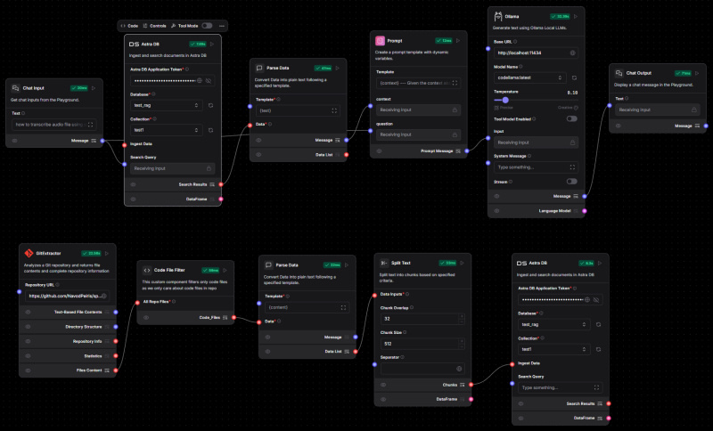
Task: Click the Code File Filter node icon
Action: click(146, 270)
